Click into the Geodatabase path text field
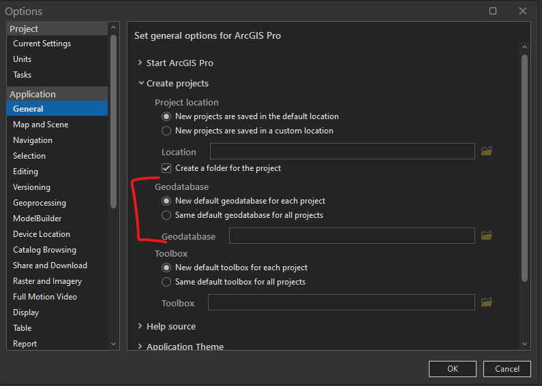The width and height of the screenshot is (542, 386). tap(351, 236)
